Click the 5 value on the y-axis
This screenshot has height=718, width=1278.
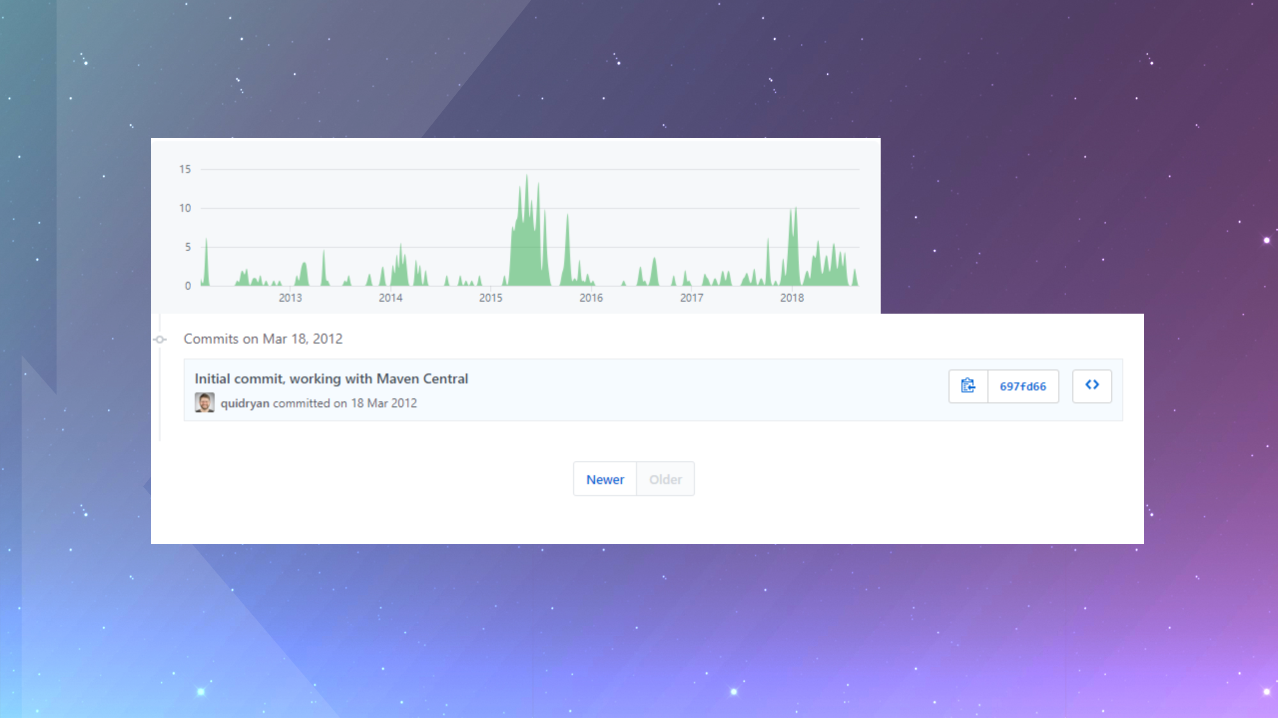pos(188,247)
